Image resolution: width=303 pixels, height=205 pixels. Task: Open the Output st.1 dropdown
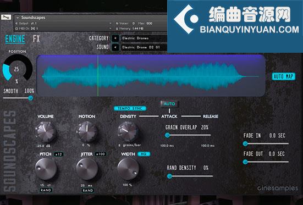pos(64,23)
